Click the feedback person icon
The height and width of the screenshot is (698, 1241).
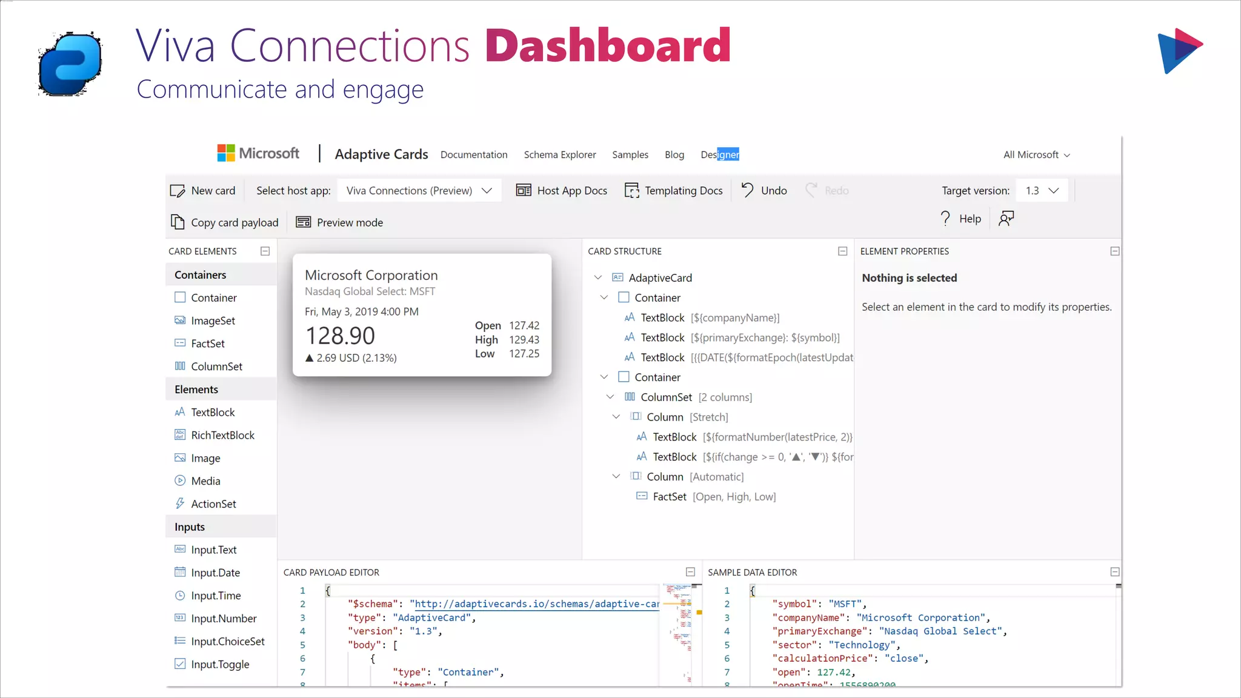coord(1006,218)
